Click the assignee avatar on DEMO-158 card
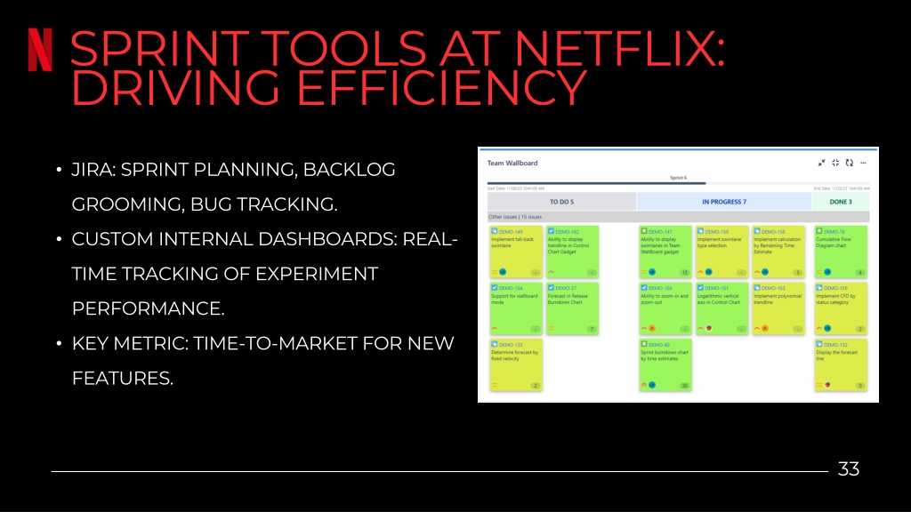The image size is (911, 512). [x=765, y=272]
